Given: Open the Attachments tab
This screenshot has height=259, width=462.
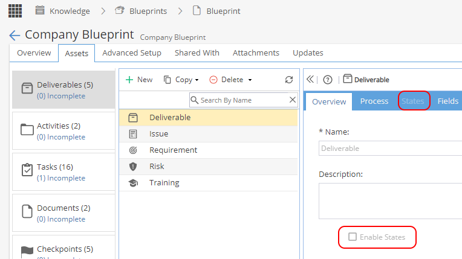Looking at the screenshot, I should (x=256, y=53).
